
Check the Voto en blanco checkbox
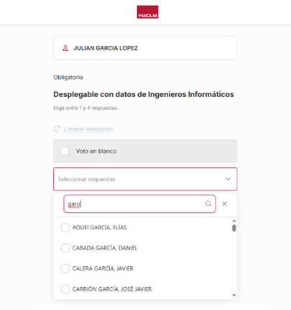pyautogui.click(x=65, y=151)
